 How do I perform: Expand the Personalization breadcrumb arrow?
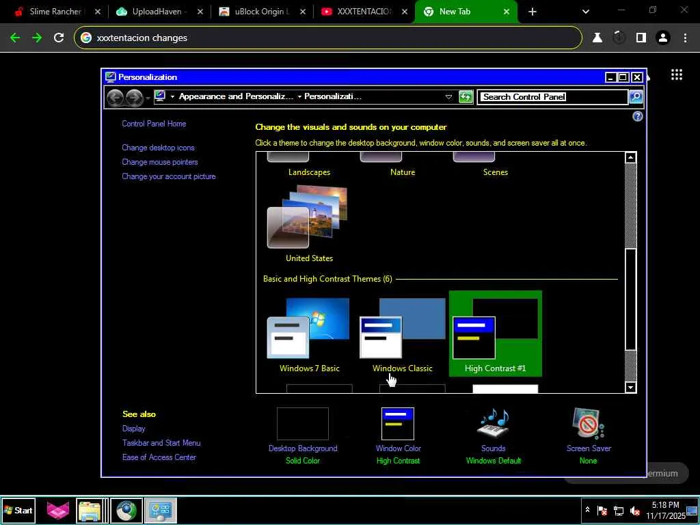(x=299, y=97)
